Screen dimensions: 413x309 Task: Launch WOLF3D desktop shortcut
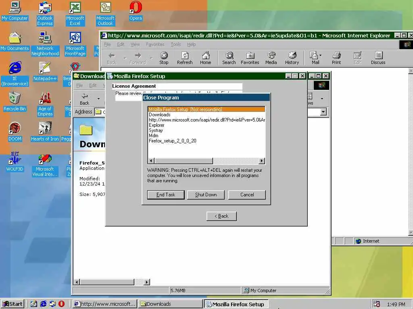pyautogui.click(x=15, y=162)
